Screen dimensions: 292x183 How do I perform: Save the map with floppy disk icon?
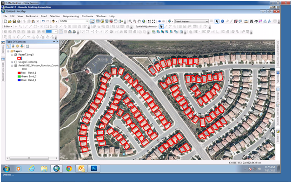pyautogui.click(x=14, y=21)
